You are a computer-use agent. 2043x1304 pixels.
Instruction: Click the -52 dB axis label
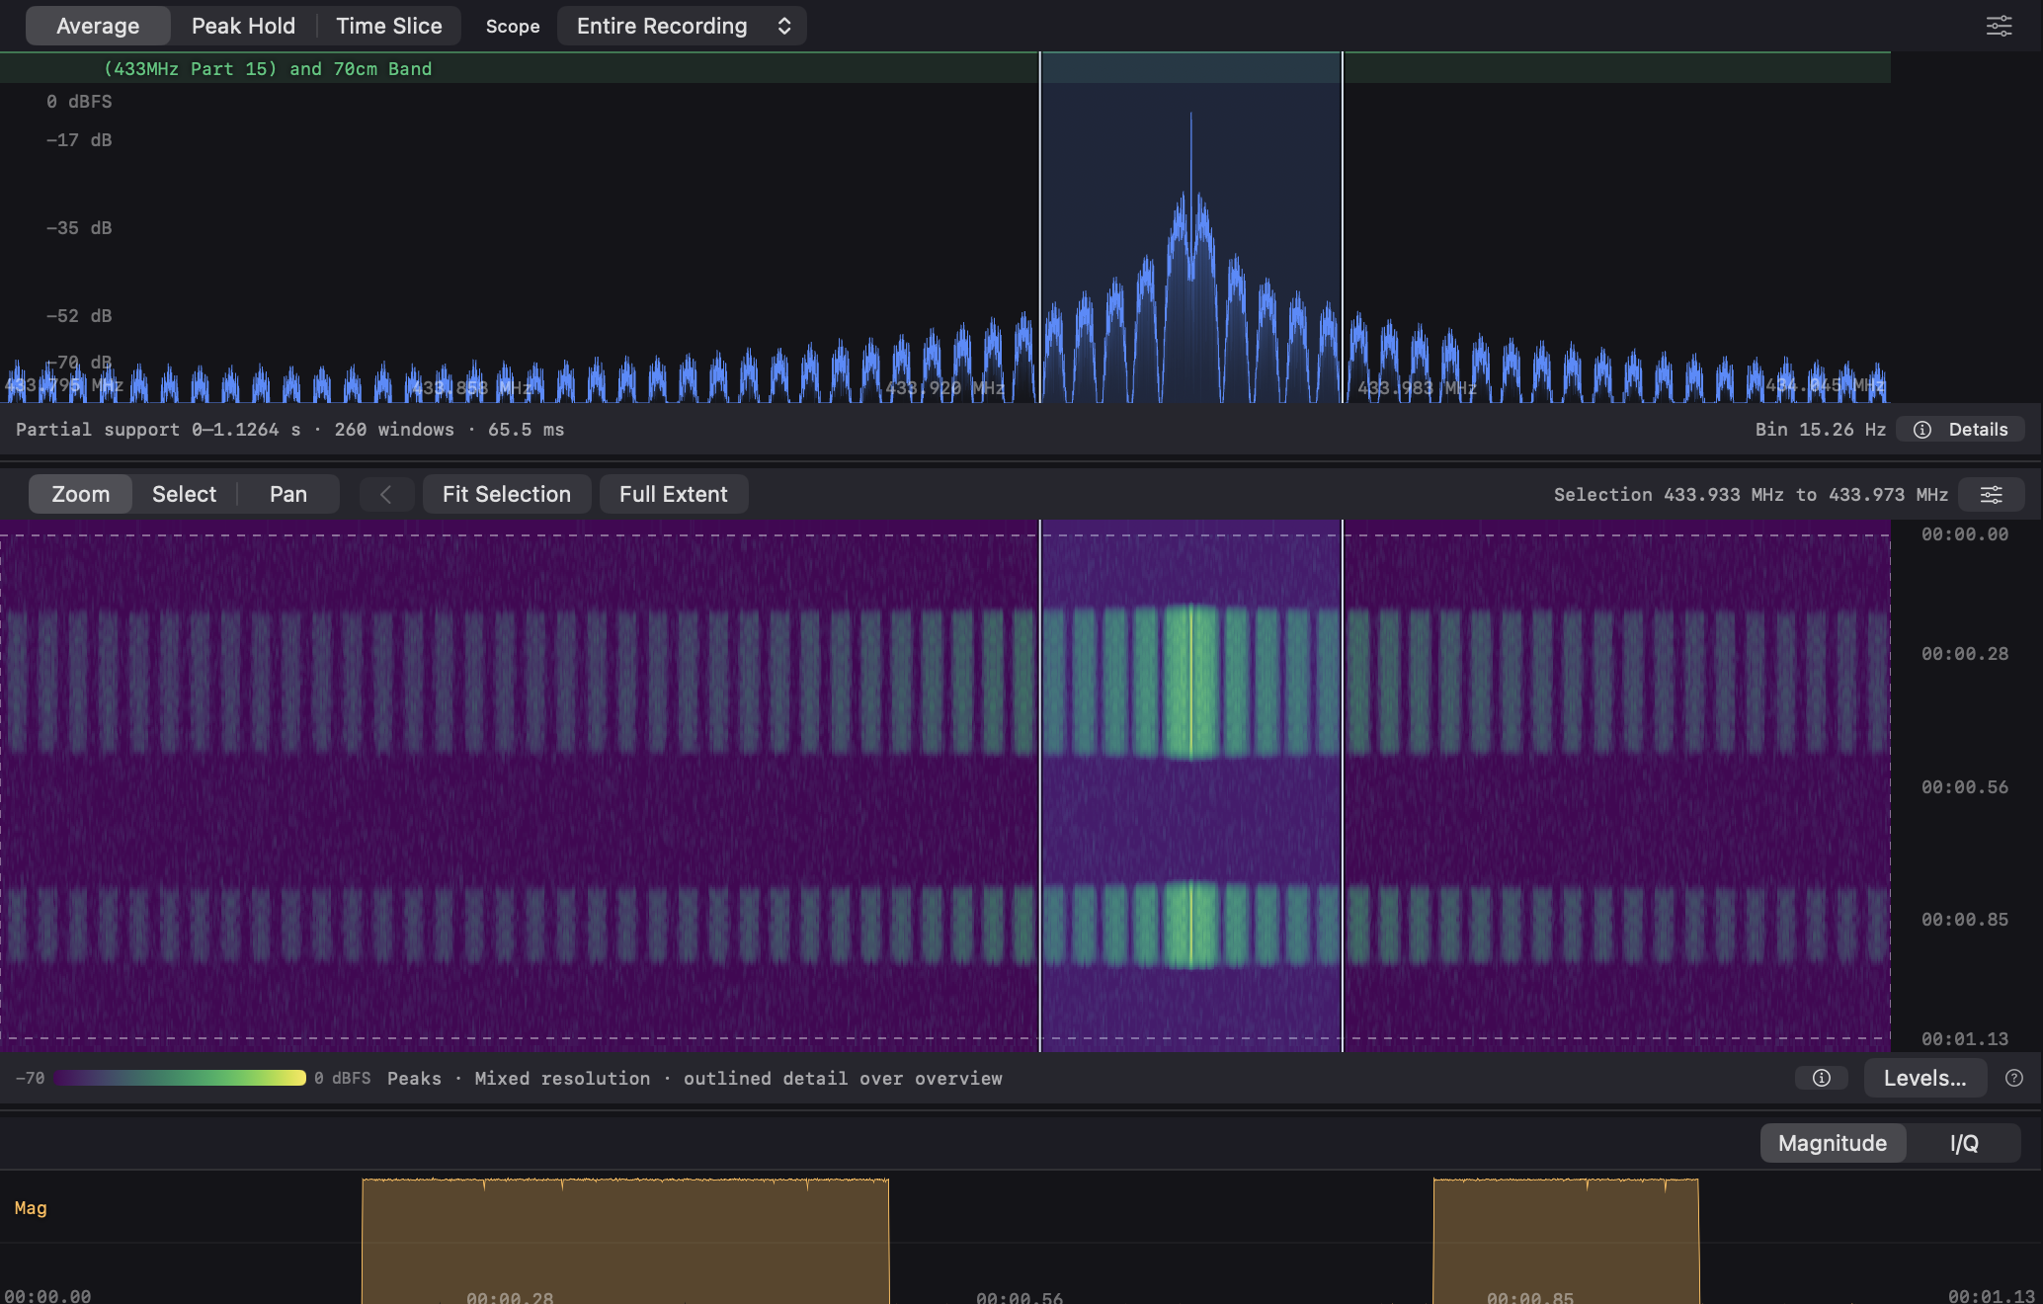coord(79,316)
